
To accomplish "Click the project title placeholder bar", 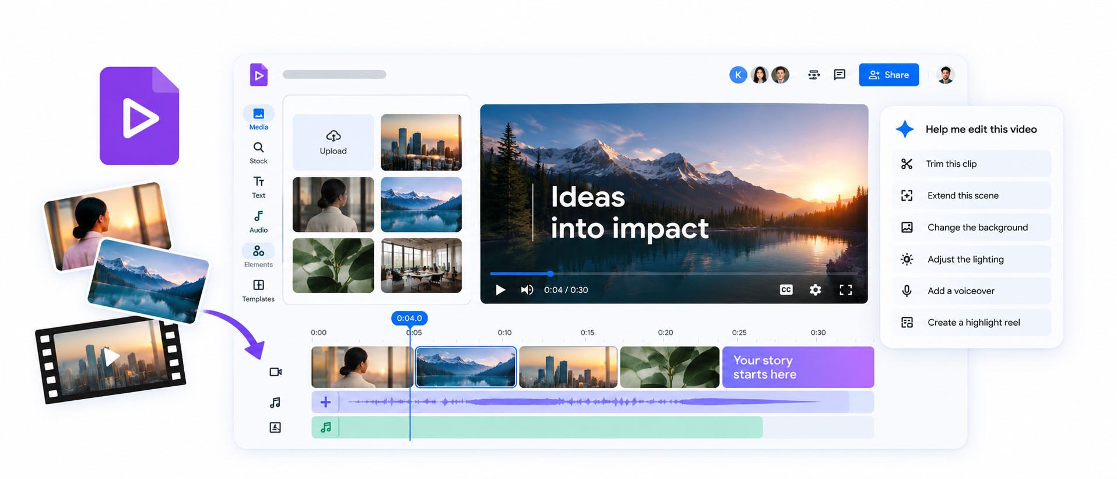I will coord(334,75).
